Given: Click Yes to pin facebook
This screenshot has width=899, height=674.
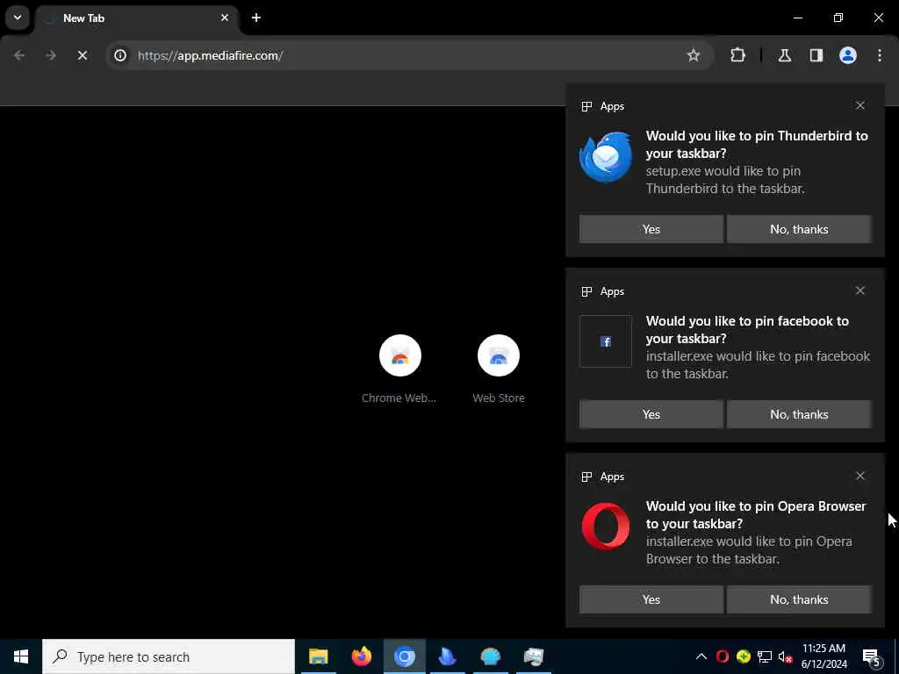Looking at the screenshot, I should click(x=651, y=414).
